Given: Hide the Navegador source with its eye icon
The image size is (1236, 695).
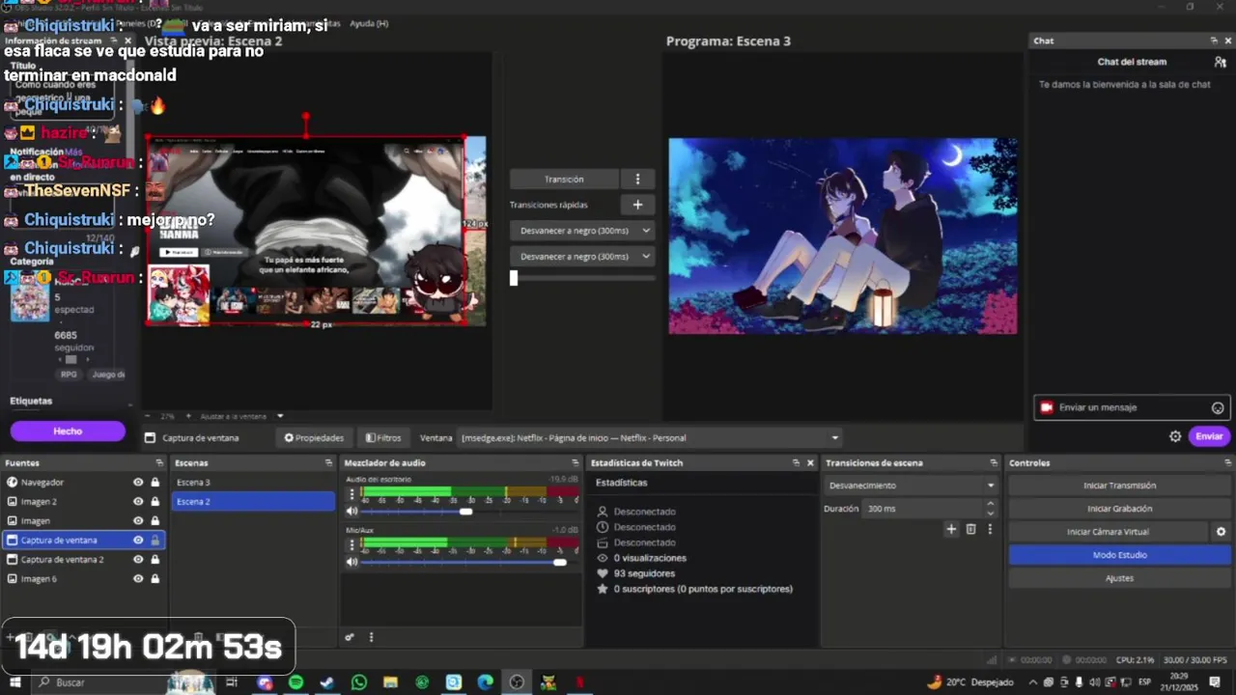Looking at the screenshot, I should [x=138, y=483].
